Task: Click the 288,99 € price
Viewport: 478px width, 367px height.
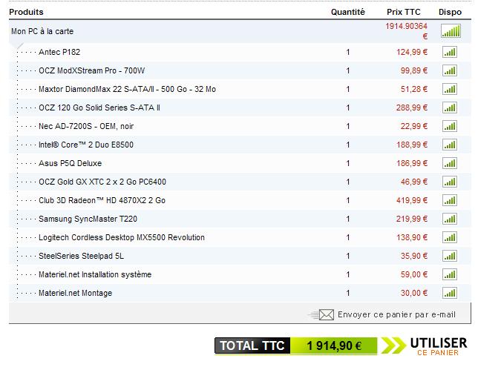Action: [412, 108]
